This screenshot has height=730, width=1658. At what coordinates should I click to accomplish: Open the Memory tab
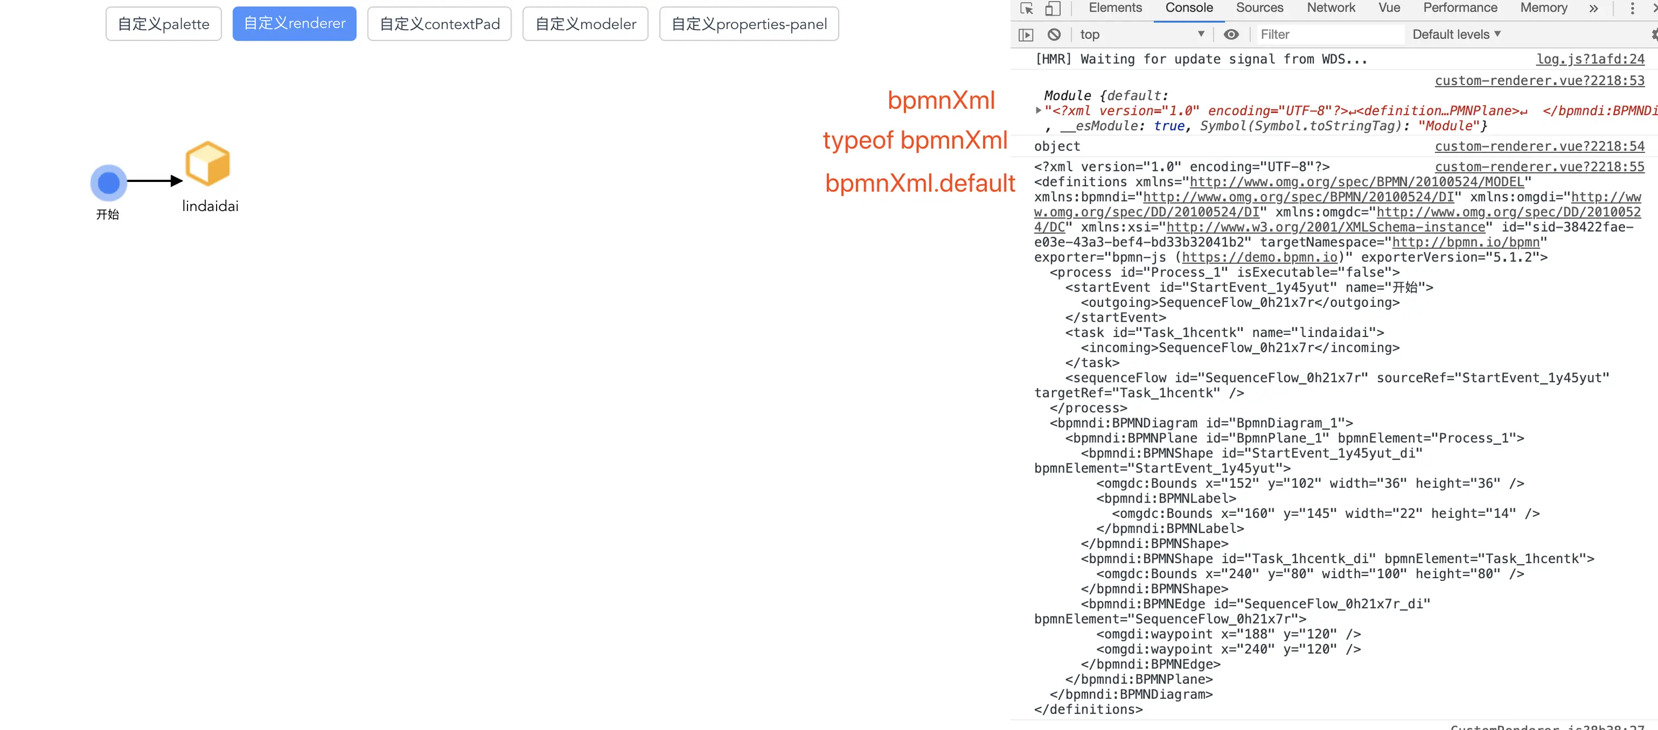tap(1543, 8)
